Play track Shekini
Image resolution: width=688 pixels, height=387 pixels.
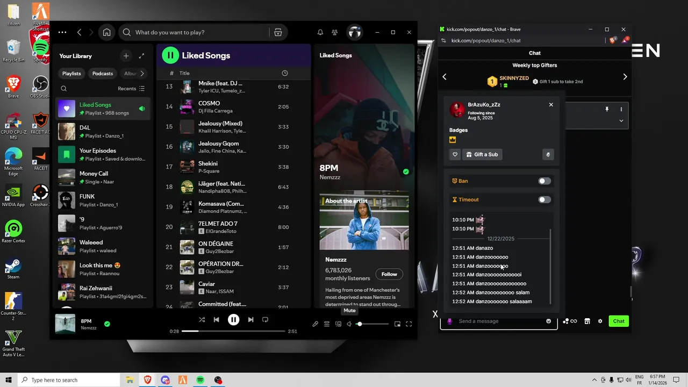click(x=233, y=167)
